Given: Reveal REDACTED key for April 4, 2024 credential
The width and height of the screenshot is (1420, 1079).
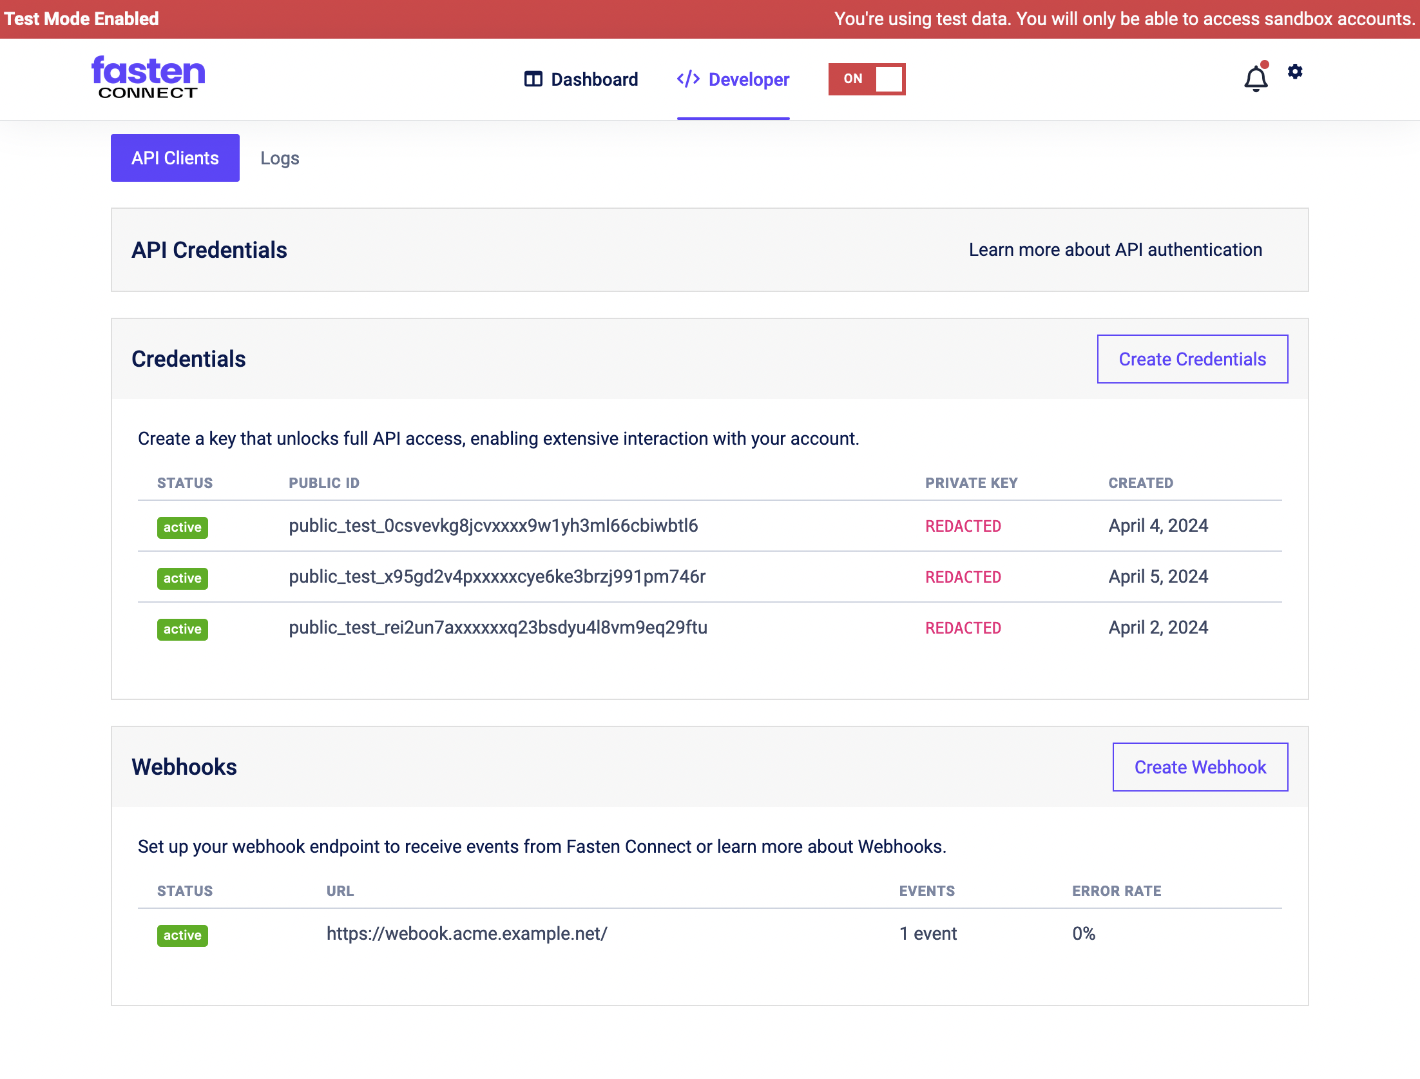Looking at the screenshot, I should click(963, 526).
